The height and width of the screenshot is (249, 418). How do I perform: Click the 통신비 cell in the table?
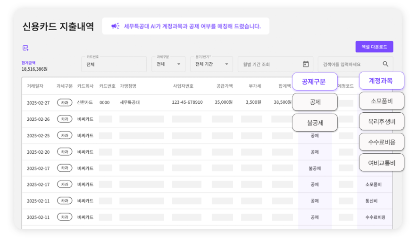pyautogui.click(x=371, y=201)
